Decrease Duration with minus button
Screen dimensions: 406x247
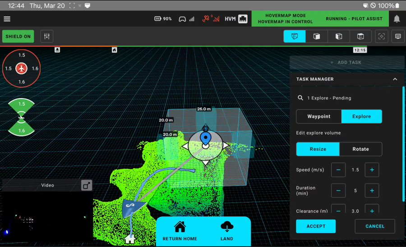pyautogui.click(x=338, y=191)
